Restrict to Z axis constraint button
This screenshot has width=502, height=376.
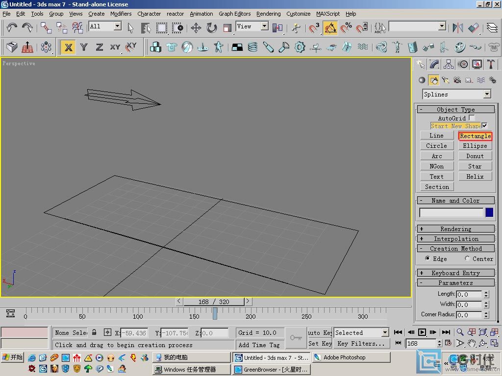(99, 47)
